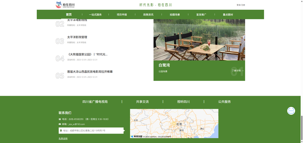The image size is (303, 143).
Task: Click the 登录/注册 link
Action: click(241, 5)
